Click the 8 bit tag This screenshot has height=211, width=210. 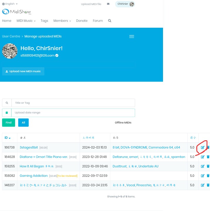[x=116, y=147]
